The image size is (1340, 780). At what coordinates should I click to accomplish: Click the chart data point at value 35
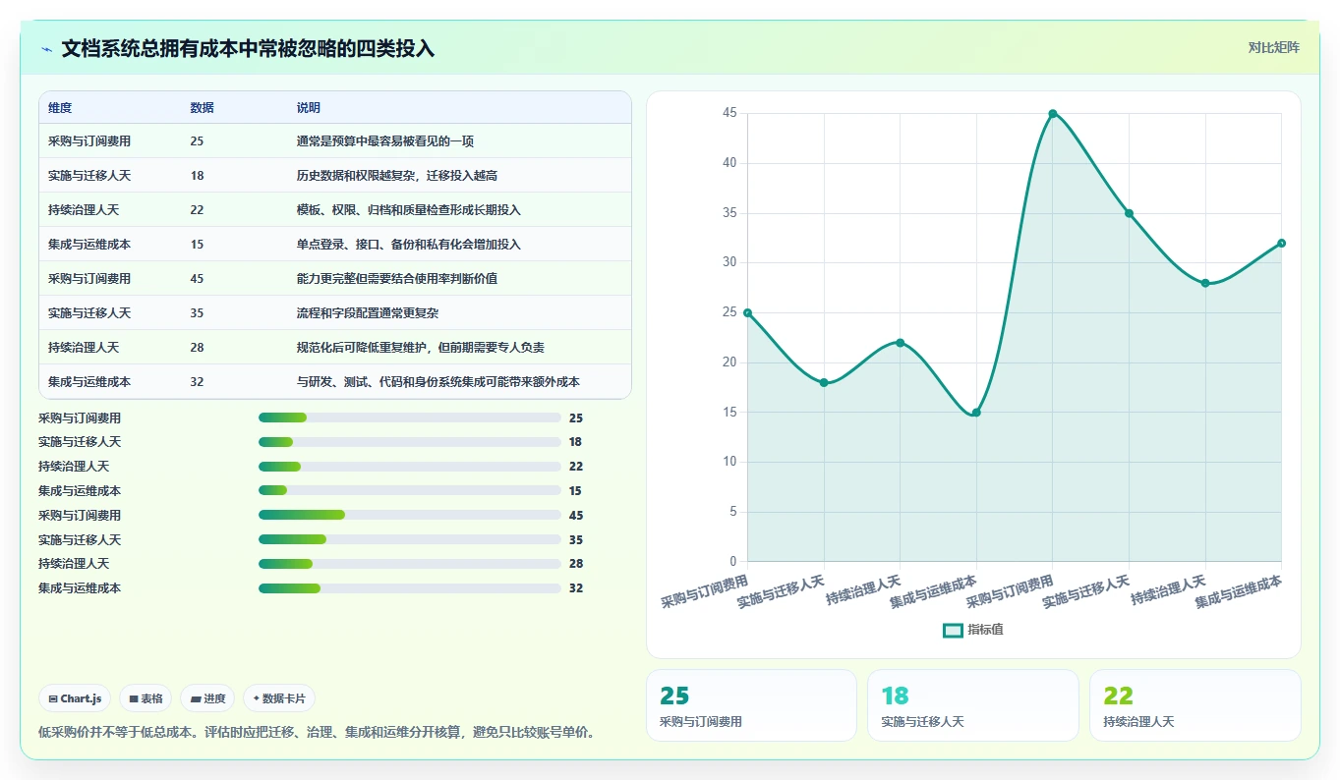1129,213
